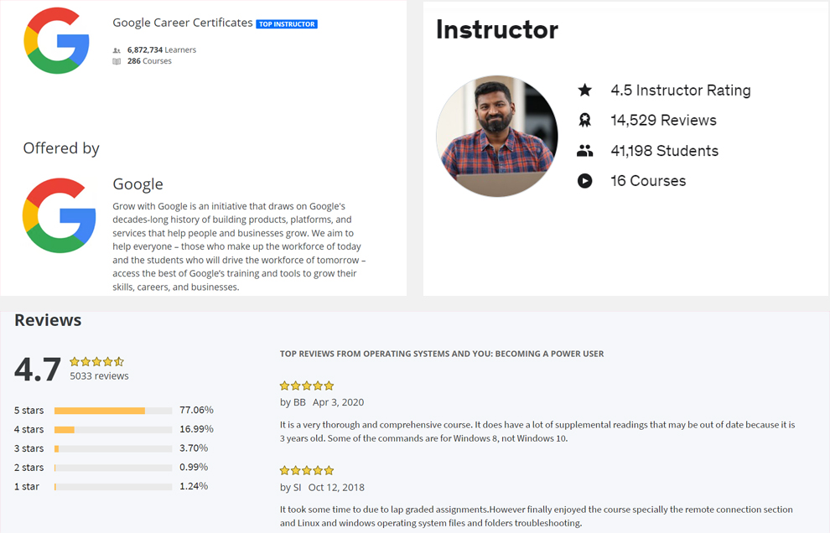Click the Google logo beside Google Career Certificates
830x533 pixels.
[x=57, y=41]
